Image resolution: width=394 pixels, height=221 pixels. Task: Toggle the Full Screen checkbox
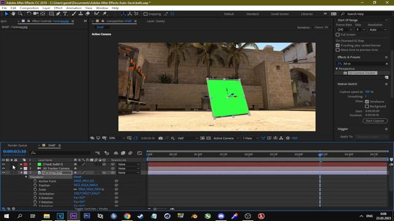coord(338,34)
